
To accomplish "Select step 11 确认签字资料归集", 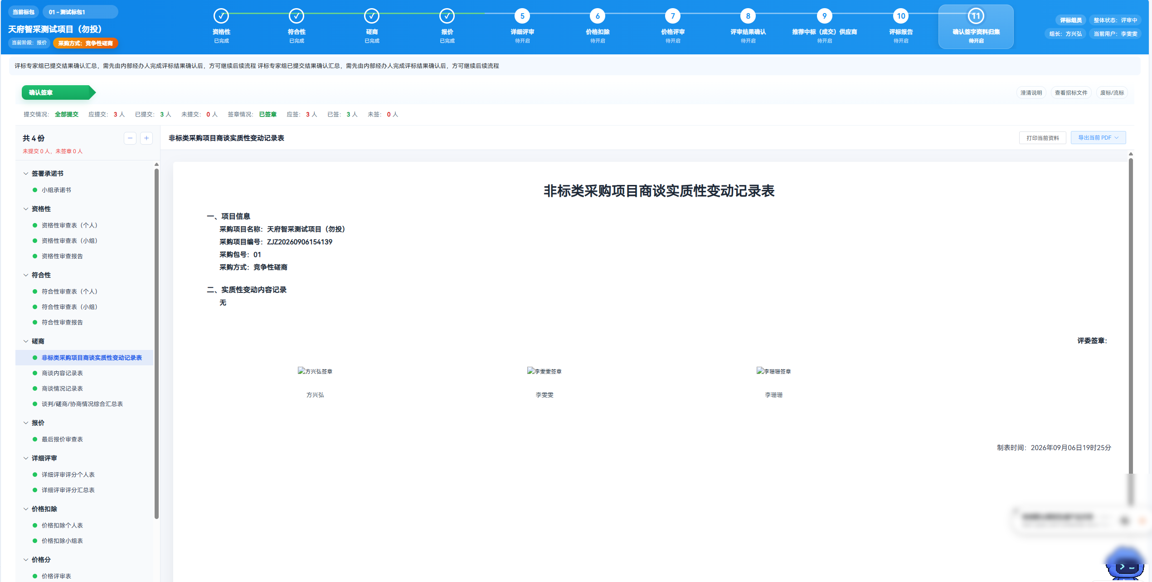I will [x=976, y=26].
